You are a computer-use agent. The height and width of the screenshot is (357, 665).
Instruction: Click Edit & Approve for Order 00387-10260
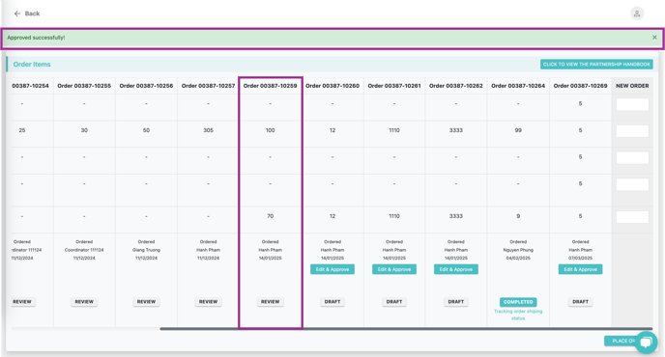[332, 269]
